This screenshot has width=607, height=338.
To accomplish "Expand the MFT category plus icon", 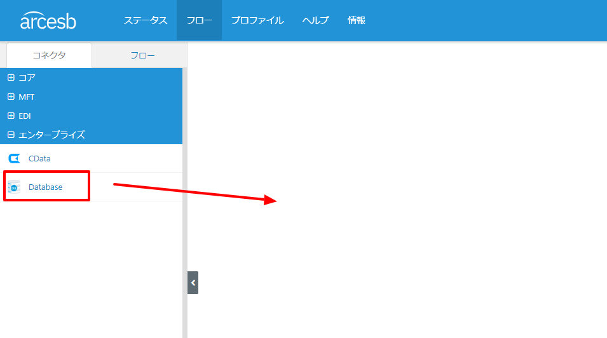I will 11,97.
